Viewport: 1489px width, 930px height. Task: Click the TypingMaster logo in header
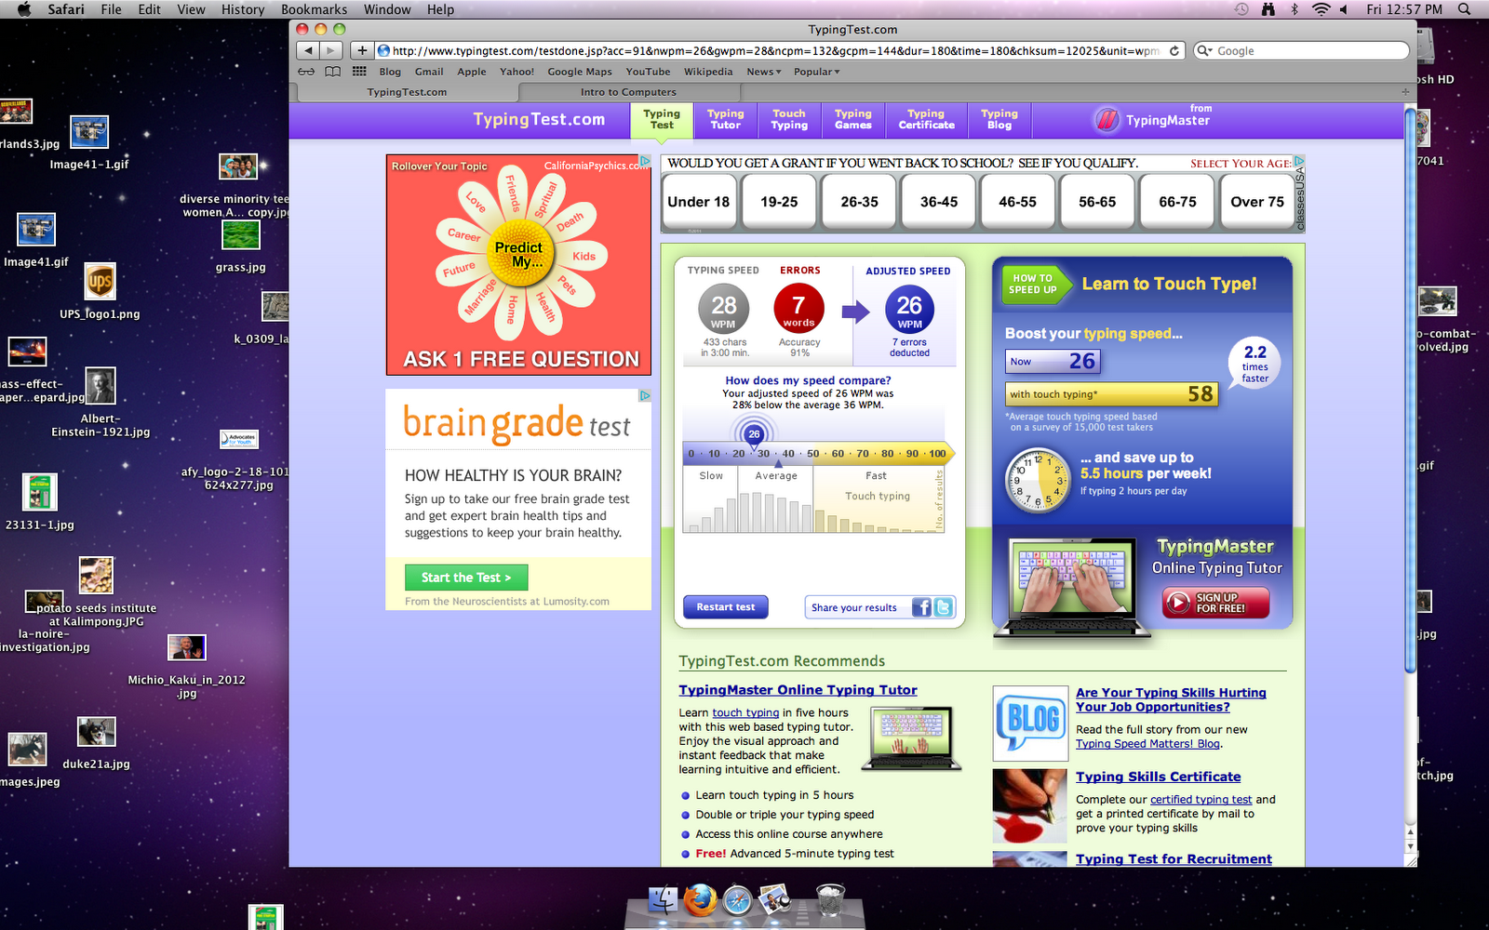[1154, 118]
